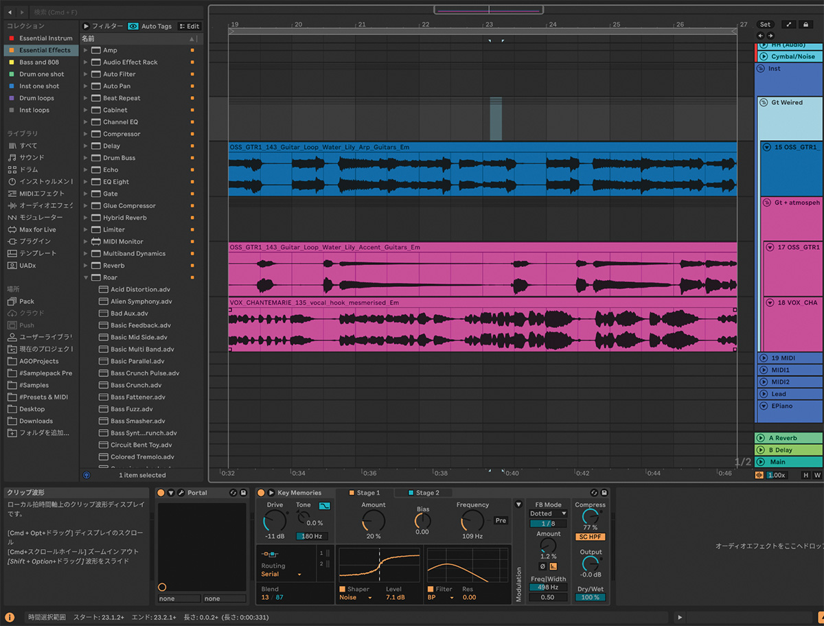Click the Portal device hot-swap preset icon
The image size is (824, 626).
(233, 493)
